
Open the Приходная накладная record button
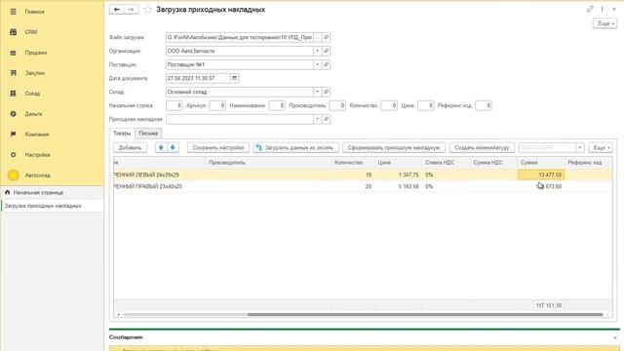pyautogui.click(x=326, y=119)
